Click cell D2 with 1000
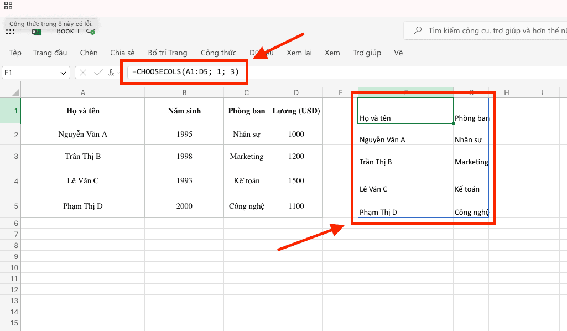567x331 pixels. [x=296, y=134]
